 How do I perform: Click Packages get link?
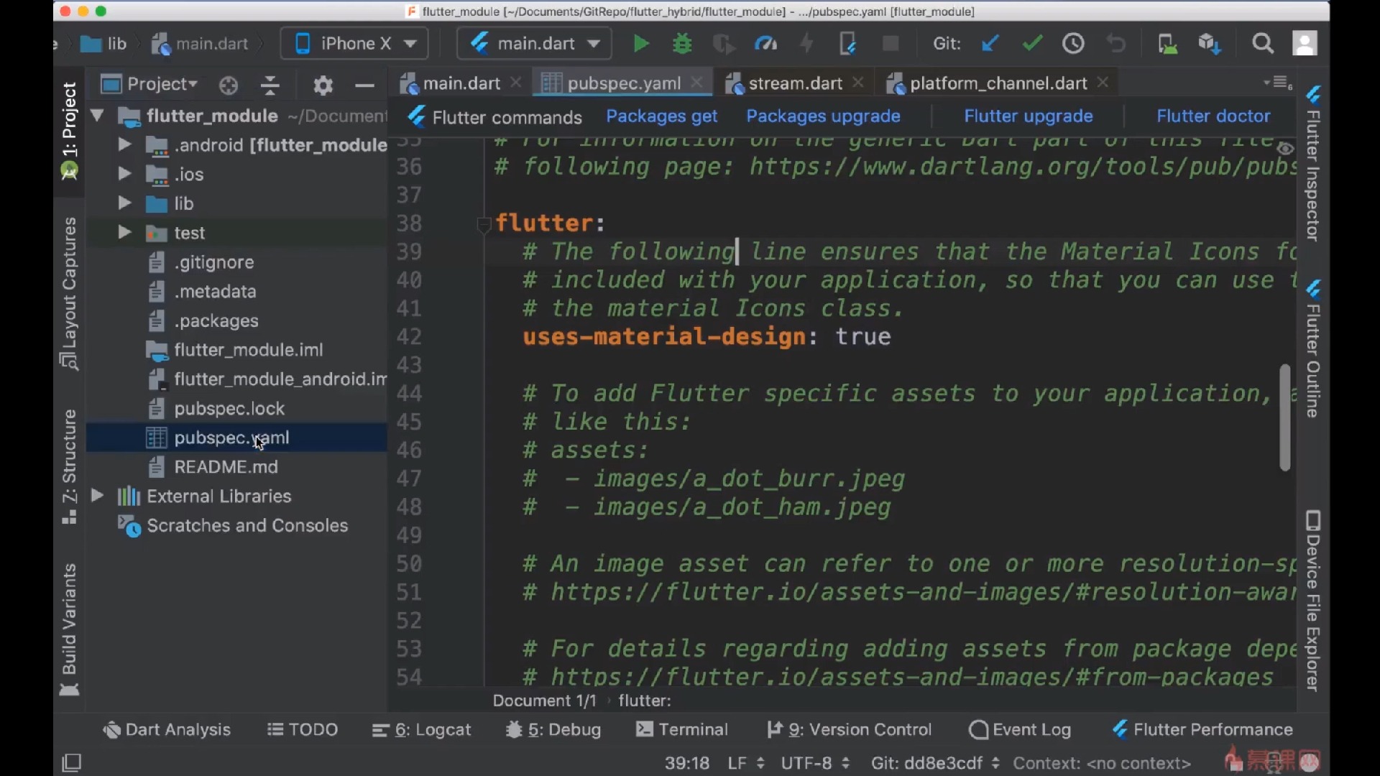tap(661, 116)
